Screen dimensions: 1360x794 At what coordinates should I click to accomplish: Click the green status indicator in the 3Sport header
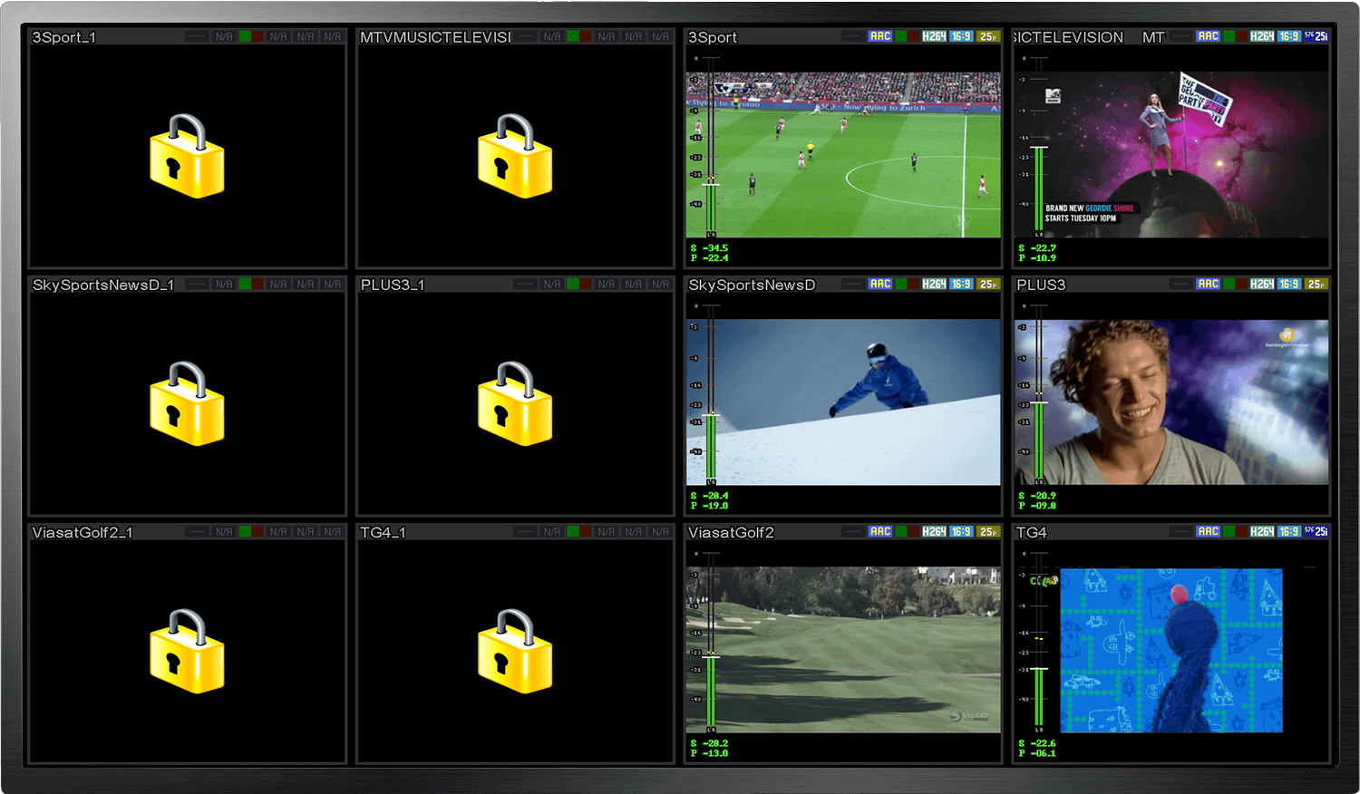(901, 36)
